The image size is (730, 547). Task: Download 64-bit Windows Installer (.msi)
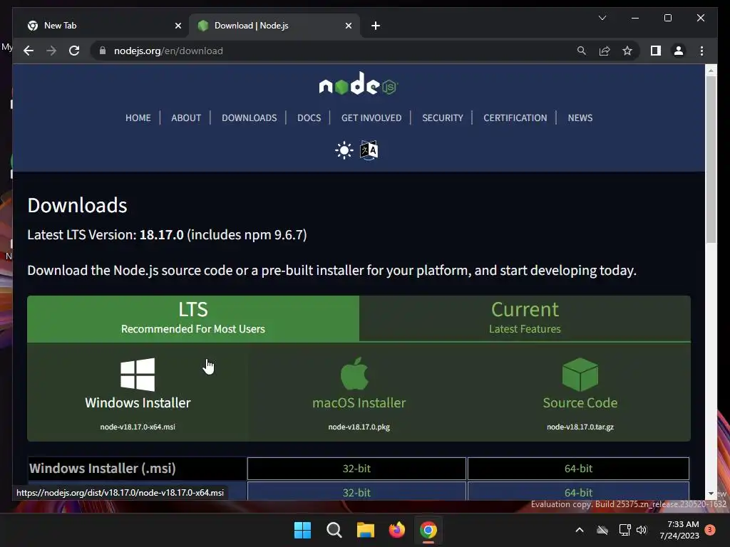[x=578, y=469]
